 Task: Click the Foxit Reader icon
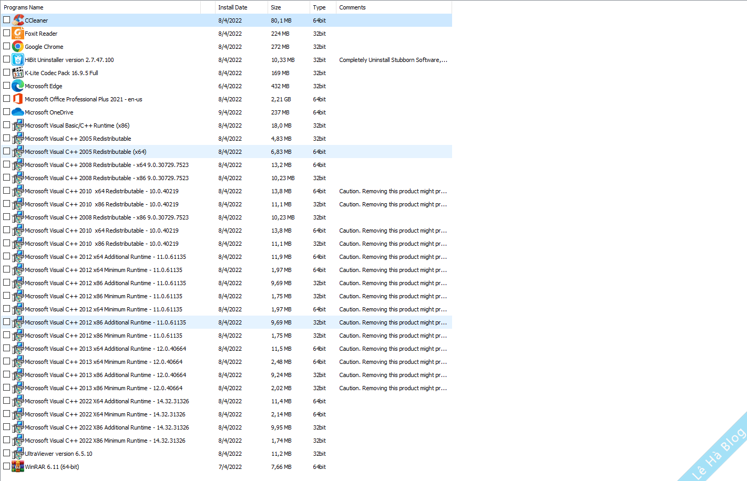pos(18,33)
